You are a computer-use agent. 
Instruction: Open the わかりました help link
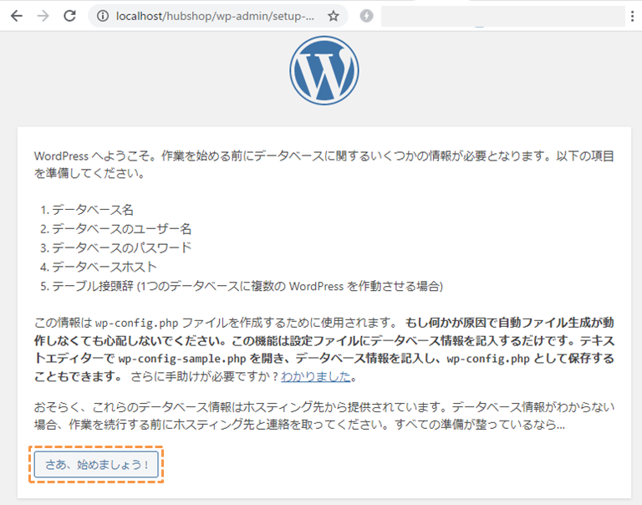(316, 376)
